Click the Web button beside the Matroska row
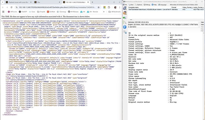The image size is (205, 120). pyautogui.click(x=202, y=22)
